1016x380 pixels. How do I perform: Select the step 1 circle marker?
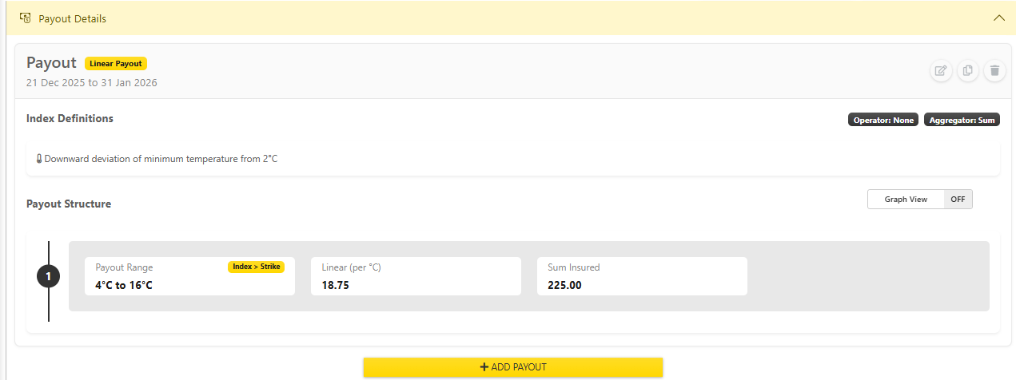coord(49,276)
